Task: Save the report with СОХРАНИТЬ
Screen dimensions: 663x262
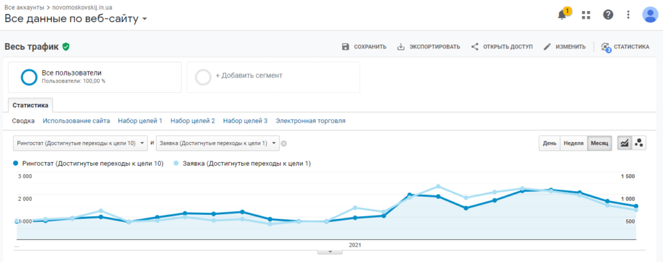Action: (364, 46)
